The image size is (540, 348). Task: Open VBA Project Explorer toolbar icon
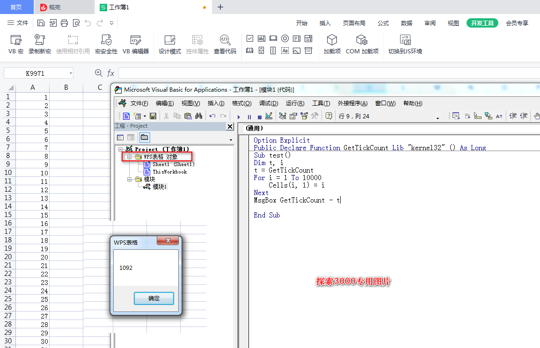coord(282,116)
